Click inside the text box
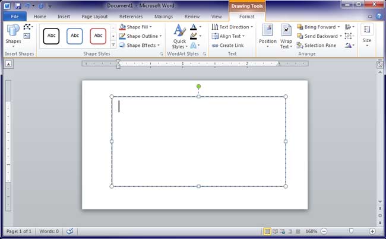386x239 pixels. click(199, 141)
